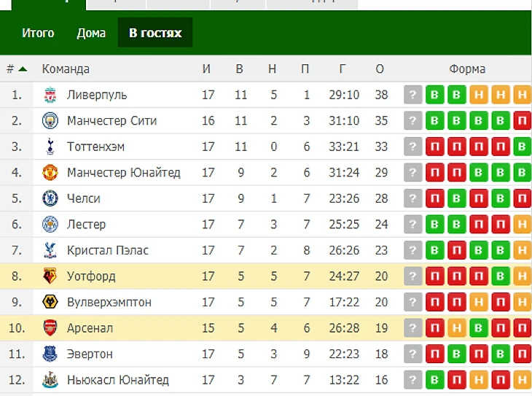Sort by the Г goals column header
532x396 pixels.
343,69
